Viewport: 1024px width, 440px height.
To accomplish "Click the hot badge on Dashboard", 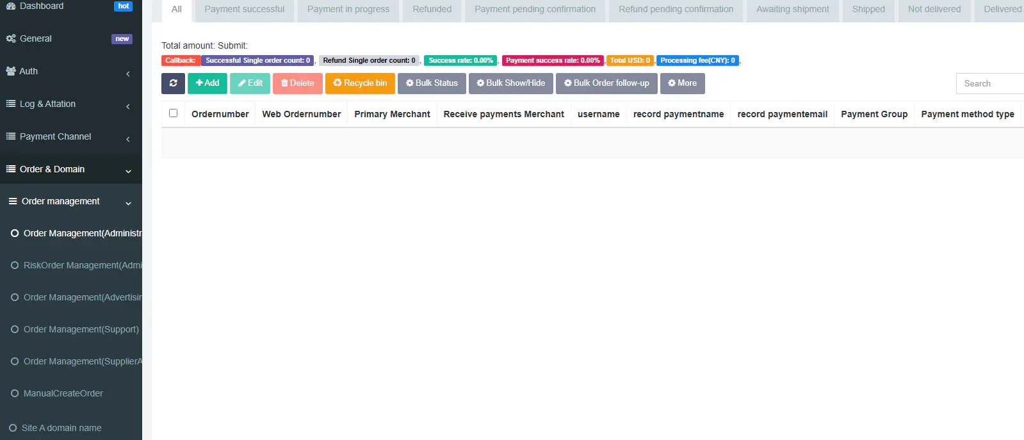I will pos(124,6).
